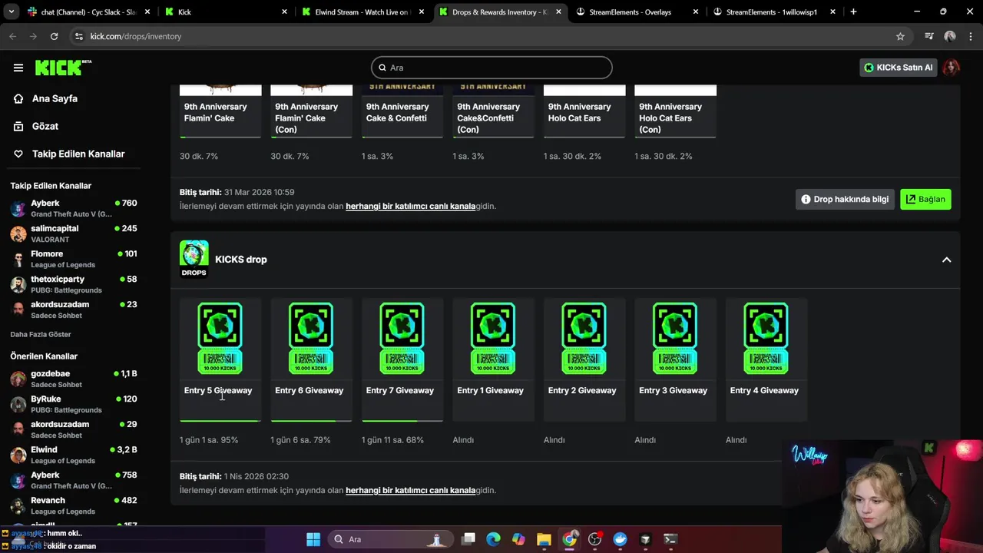The width and height of the screenshot is (983, 553).
Task: Open Chrome media controls icon
Action: 929,36
